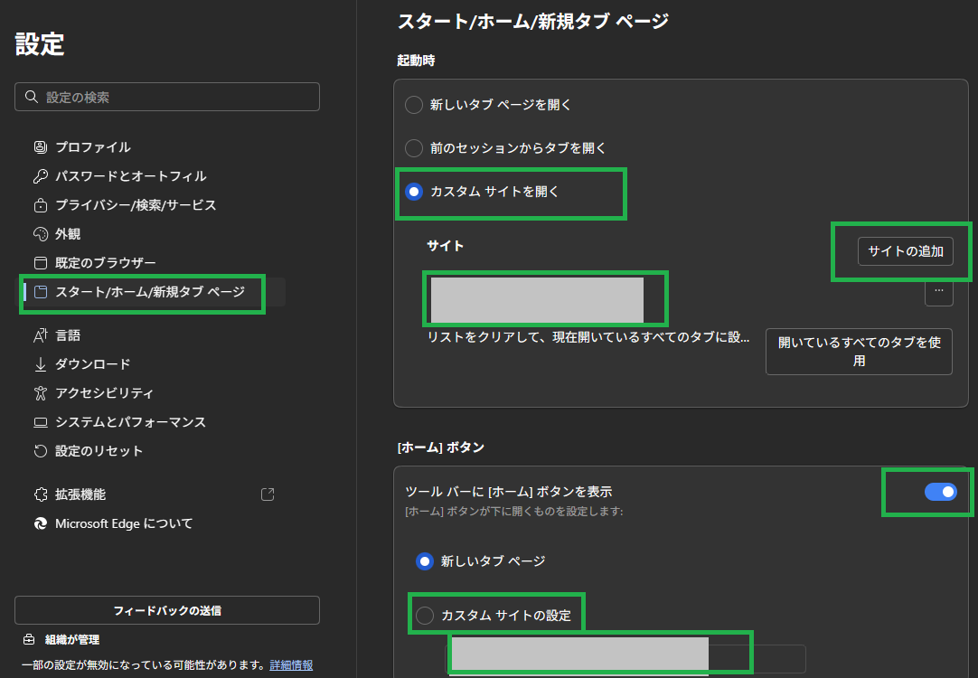Open the three-dots more menu for the site
Image resolution: width=978 pixels, height=678 pixels.
pyautogui.click(x=939, y=291)
